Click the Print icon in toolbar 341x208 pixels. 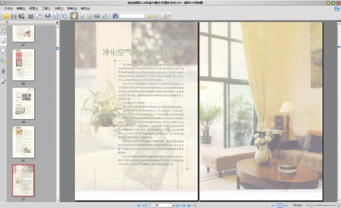coord(31,16)
